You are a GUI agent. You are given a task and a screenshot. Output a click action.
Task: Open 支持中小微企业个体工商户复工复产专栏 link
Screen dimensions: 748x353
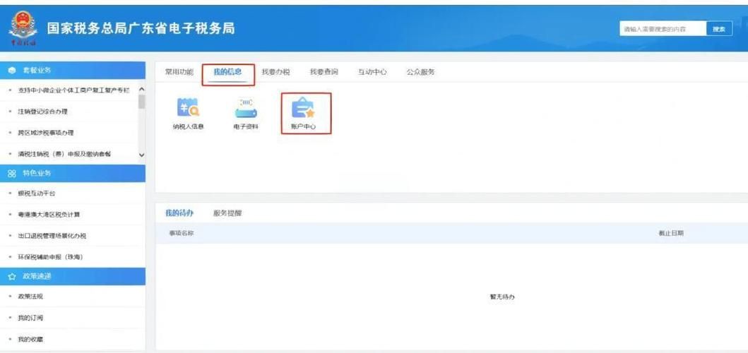tap(73, 90)
